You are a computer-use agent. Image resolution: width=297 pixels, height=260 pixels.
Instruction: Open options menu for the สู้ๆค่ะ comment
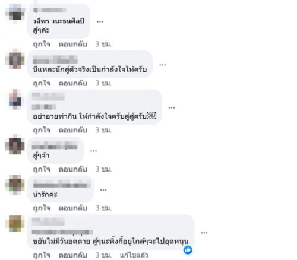pyautogui.click(x=100, y=21)
